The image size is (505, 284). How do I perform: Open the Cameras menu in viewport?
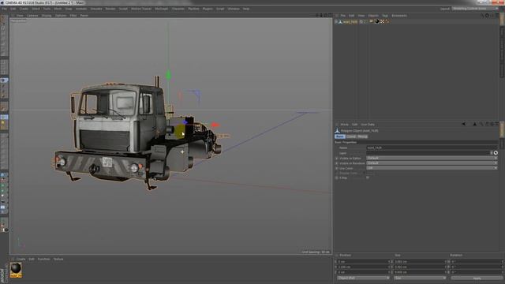[x=32, y=16]
